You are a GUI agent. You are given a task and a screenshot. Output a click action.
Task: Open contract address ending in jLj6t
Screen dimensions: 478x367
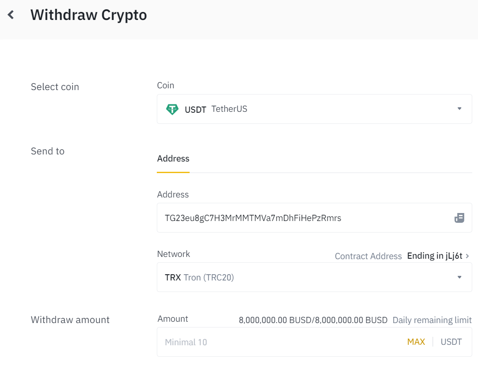[x=435, y=256]
